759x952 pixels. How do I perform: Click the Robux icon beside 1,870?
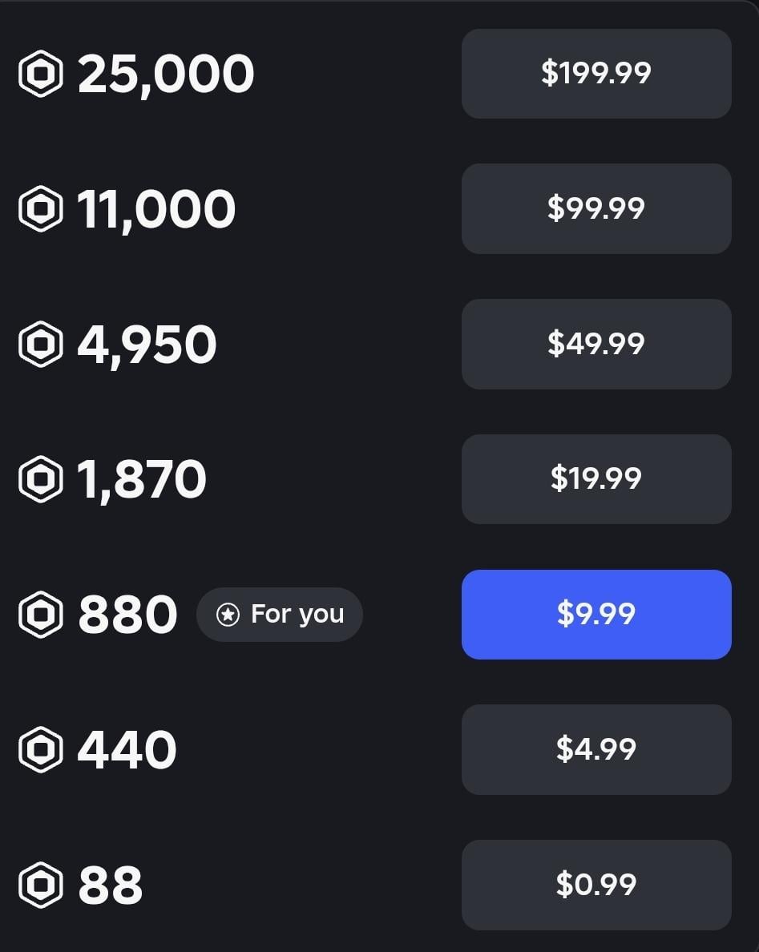tap(40, 479)
